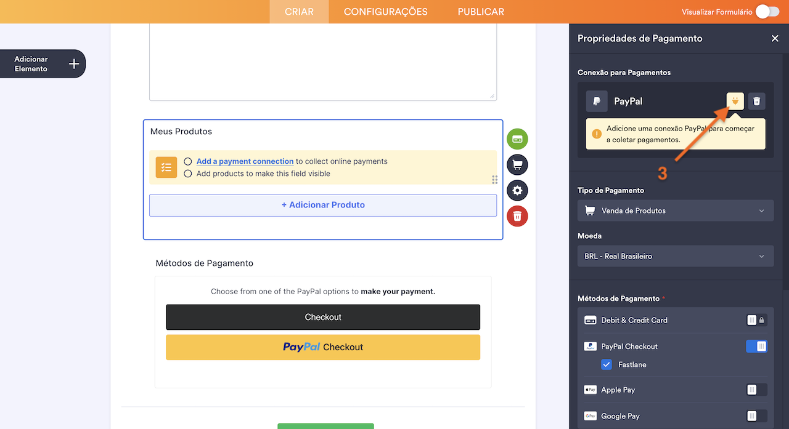
Task: Click the + Adicionar Produto button
Action: tap(323, 204)
